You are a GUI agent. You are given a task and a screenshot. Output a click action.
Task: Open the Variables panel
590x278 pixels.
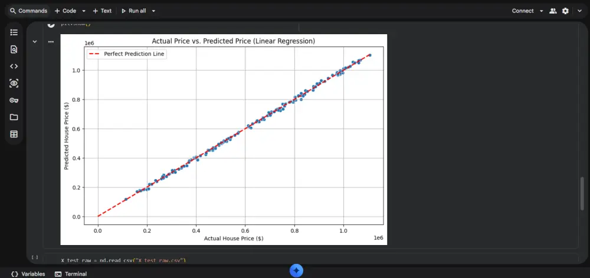tap(28, 274)
